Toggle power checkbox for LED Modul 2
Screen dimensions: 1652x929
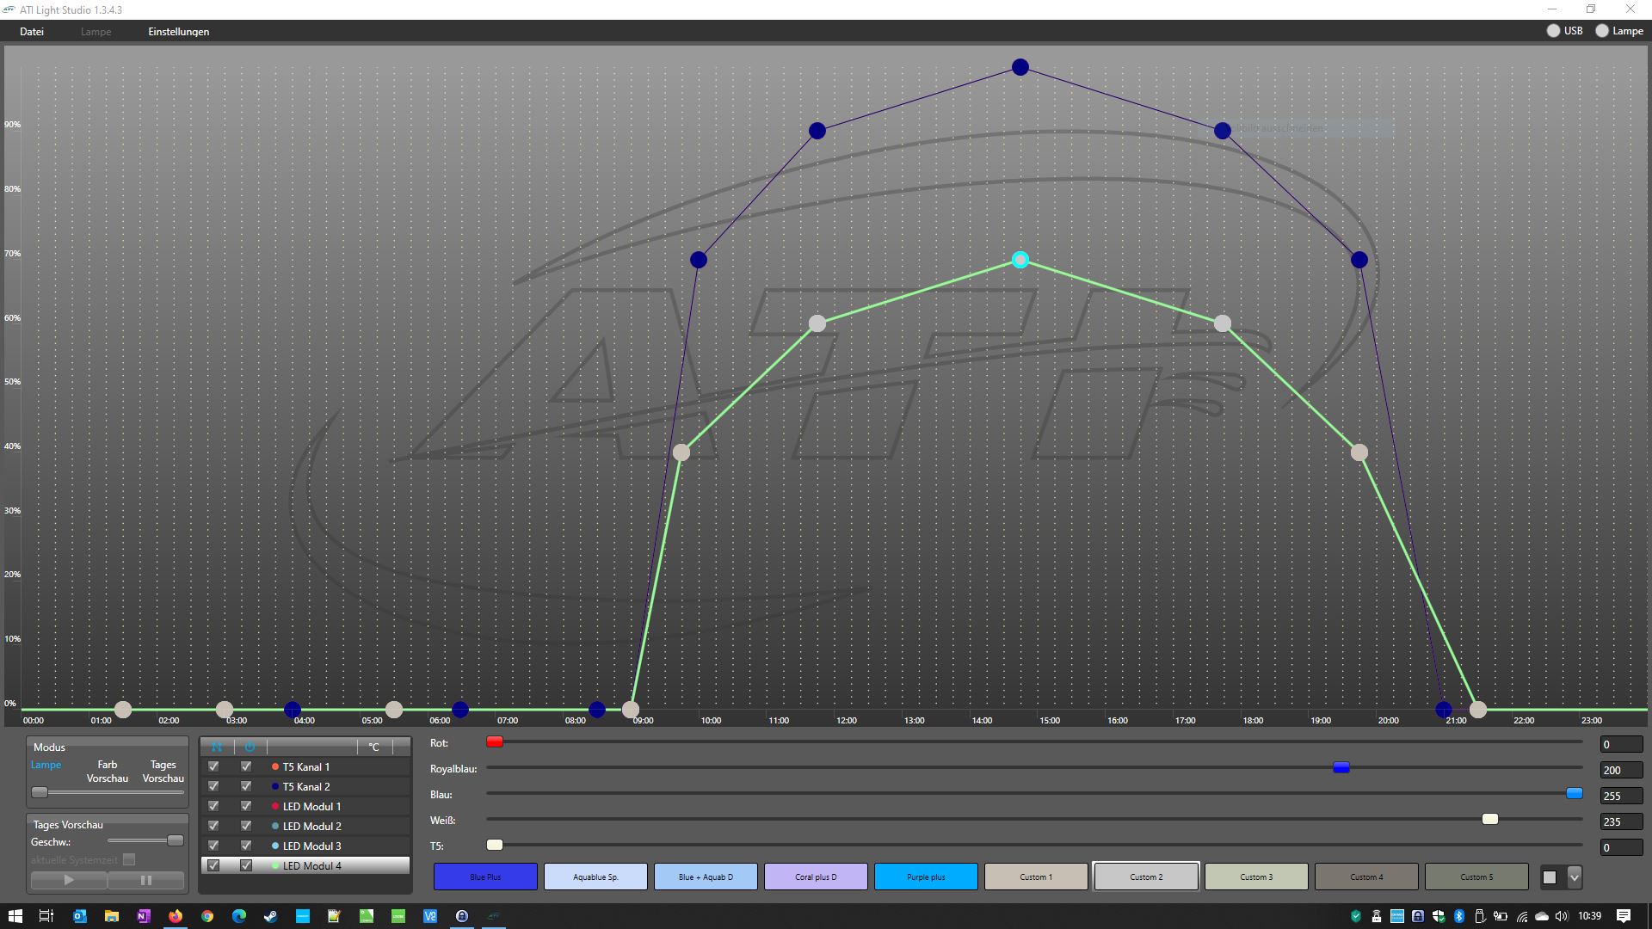pos(246,826)
